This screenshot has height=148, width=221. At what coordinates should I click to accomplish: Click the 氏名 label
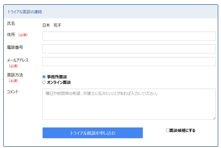11,23
